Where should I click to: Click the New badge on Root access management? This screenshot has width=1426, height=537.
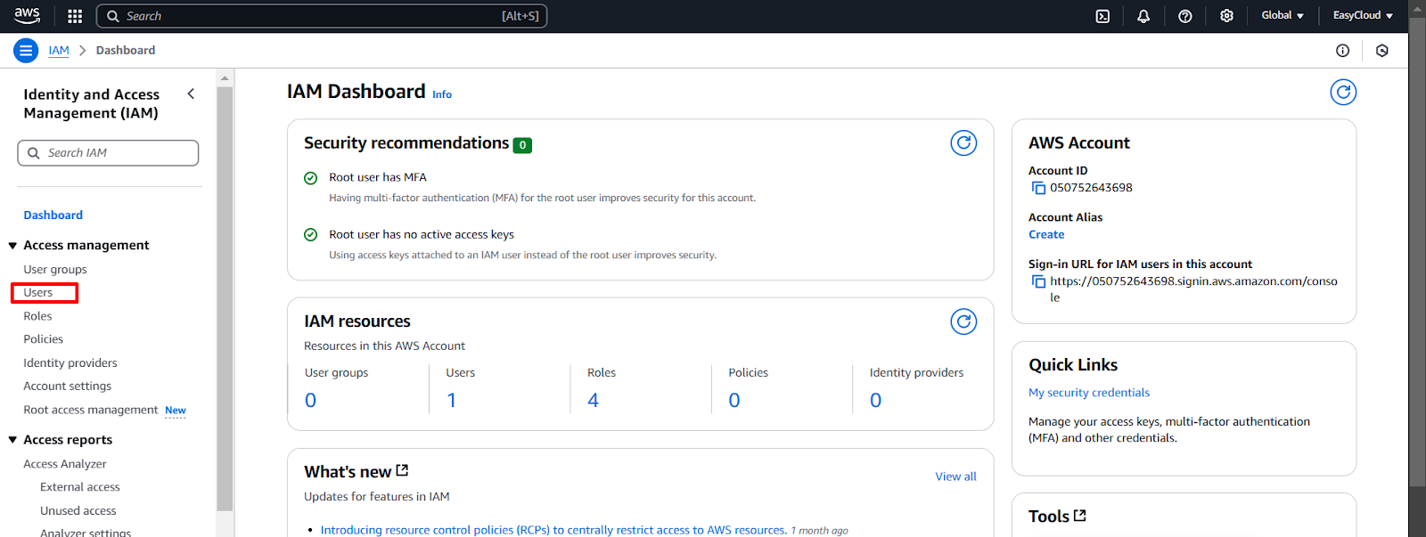176,411
